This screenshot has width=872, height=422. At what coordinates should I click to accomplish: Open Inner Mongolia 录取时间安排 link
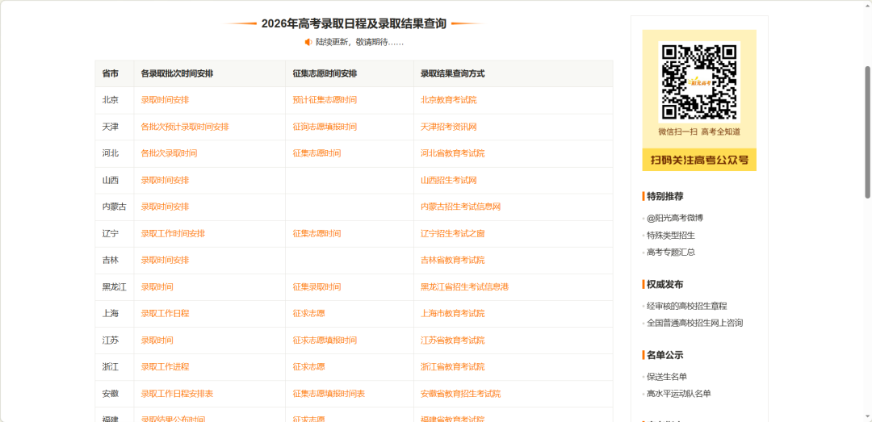(x=166, y=207)
